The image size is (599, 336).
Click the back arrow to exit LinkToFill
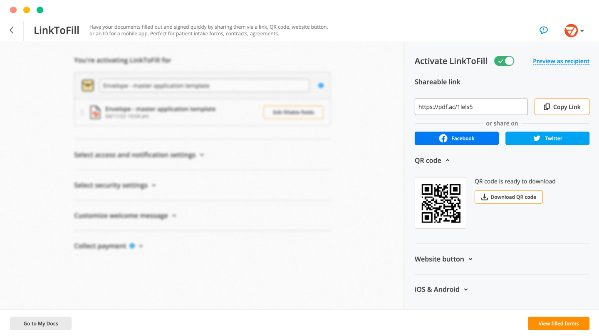pyautogui.click(x=11, y=30)
